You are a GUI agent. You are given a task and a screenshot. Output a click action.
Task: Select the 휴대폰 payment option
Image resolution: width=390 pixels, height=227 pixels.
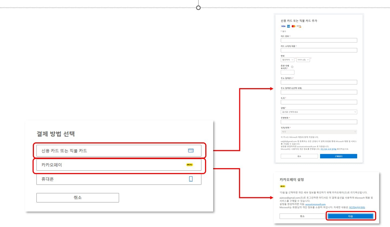pyautogui.click(x=119, y=179)
